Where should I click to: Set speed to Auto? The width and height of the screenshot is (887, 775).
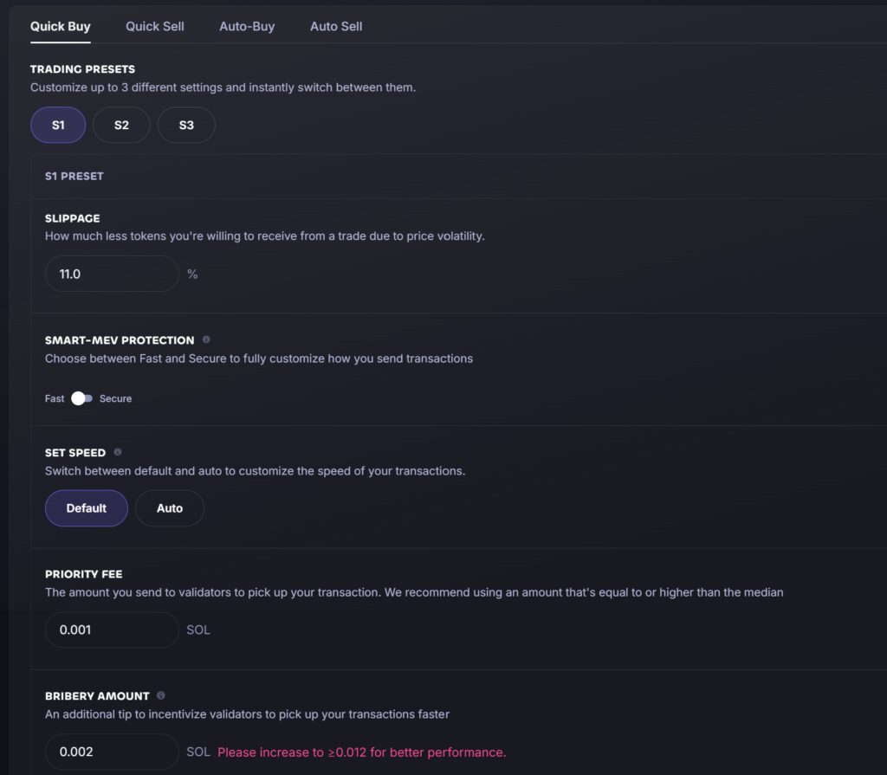pos(170,508)
